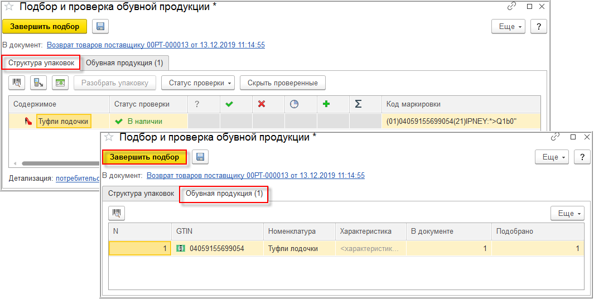
Task: Switch to Обувная продукция (1) tab in back window
Action: point(124,62)
